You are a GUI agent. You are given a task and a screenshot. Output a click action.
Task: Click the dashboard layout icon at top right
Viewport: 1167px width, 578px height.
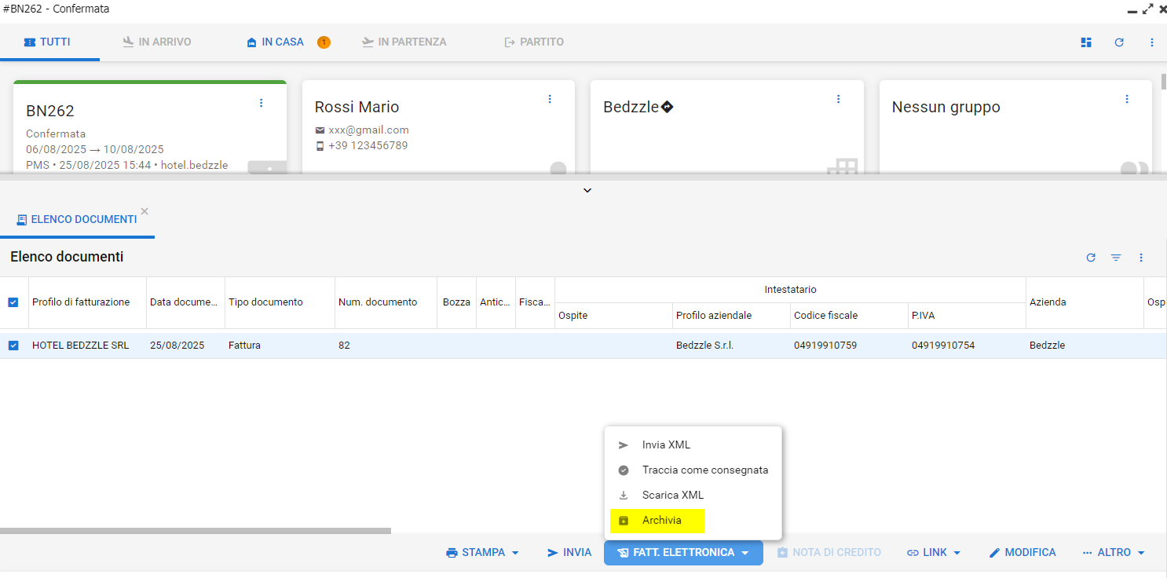point(1086,42)
